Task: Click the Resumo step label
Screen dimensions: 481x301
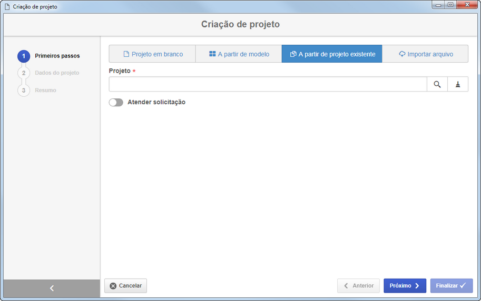Action: point(45,91)
